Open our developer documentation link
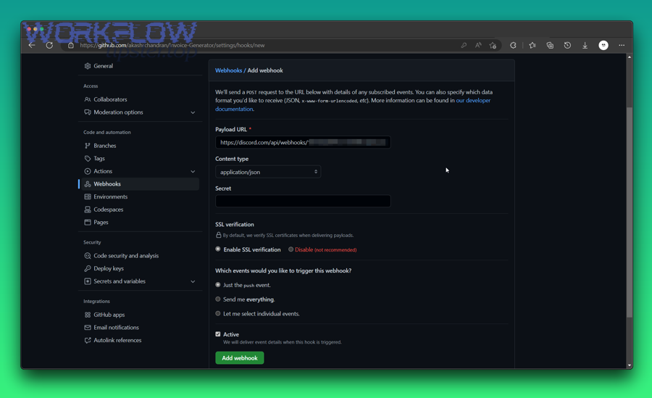Viewport: 652px width, 398px height. click(473, 100)
